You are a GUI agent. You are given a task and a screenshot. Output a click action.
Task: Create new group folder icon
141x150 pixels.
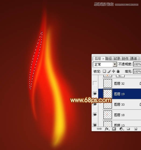click(128, 129)
